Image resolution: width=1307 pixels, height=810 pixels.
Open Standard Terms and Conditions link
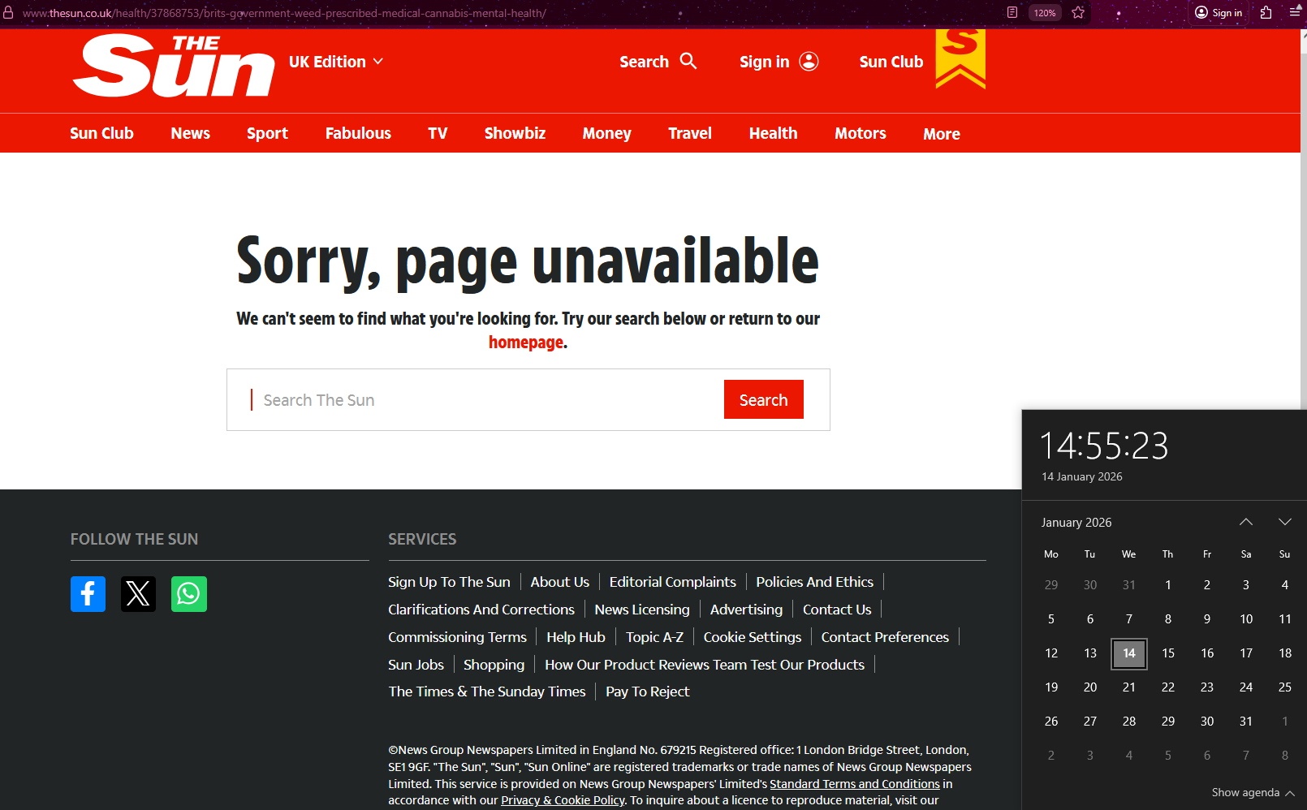(855, 784)
